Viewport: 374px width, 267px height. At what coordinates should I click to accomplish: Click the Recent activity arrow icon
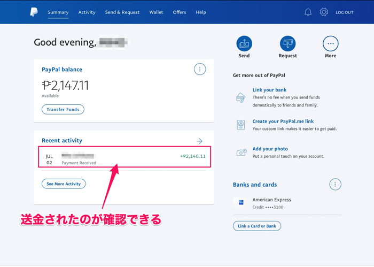199,141
